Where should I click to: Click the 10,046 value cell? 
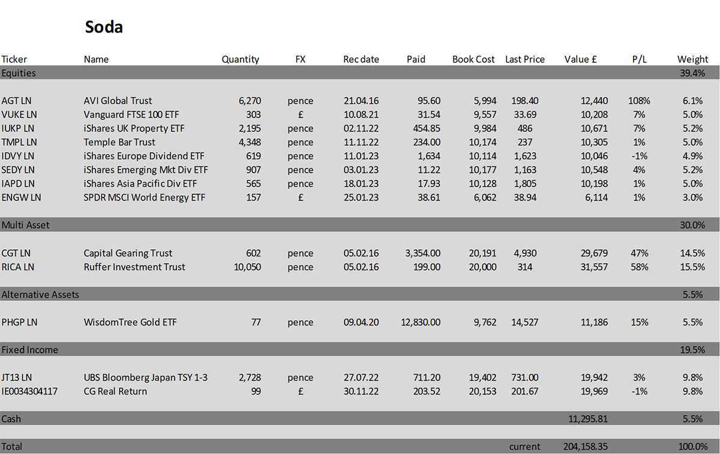[x=593, y=156]
